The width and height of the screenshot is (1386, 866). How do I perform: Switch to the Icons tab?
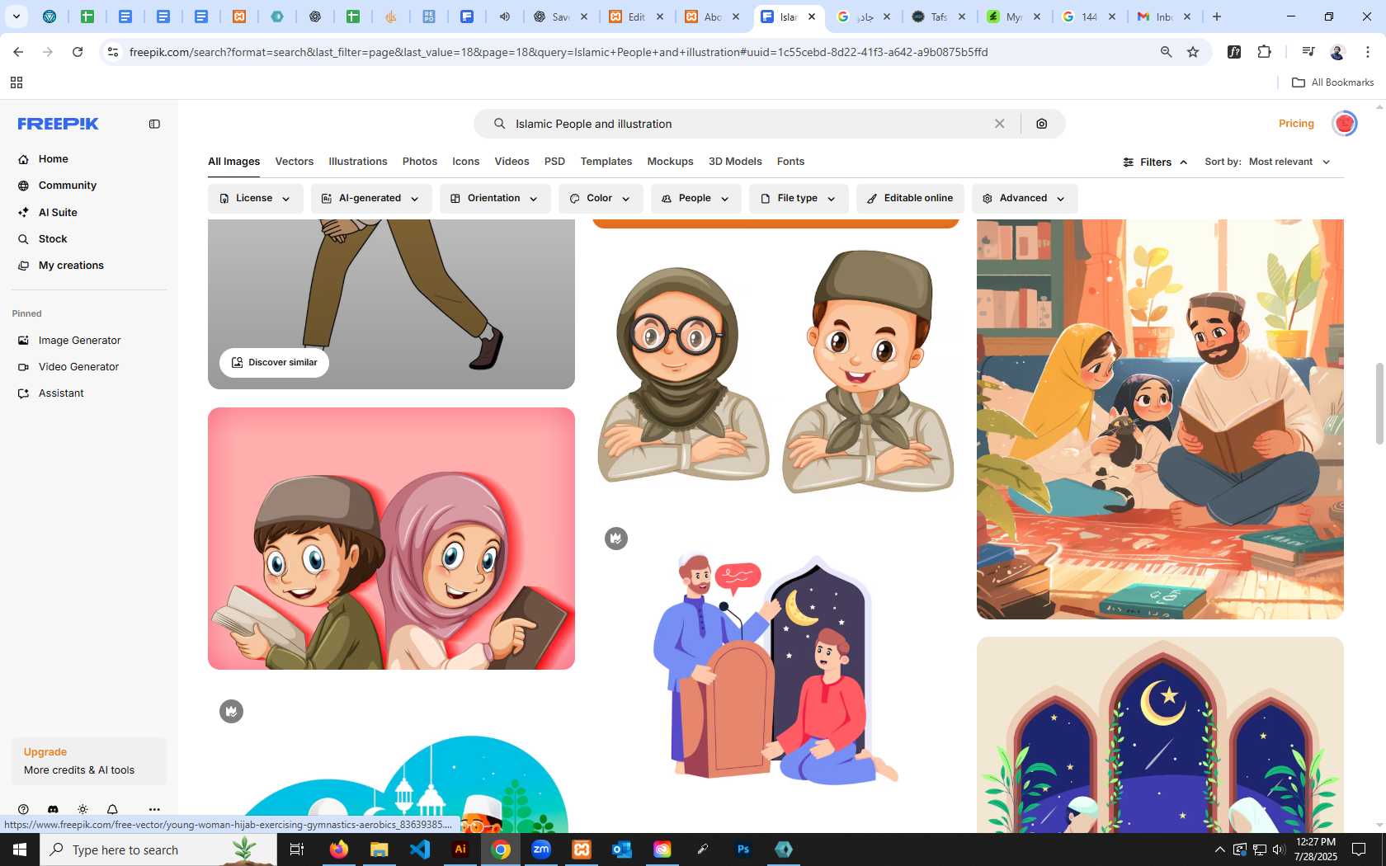pos(465,162)
